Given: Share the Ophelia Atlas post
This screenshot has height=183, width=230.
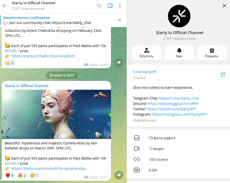Looking at the screenshot, I should coord(119,175).
